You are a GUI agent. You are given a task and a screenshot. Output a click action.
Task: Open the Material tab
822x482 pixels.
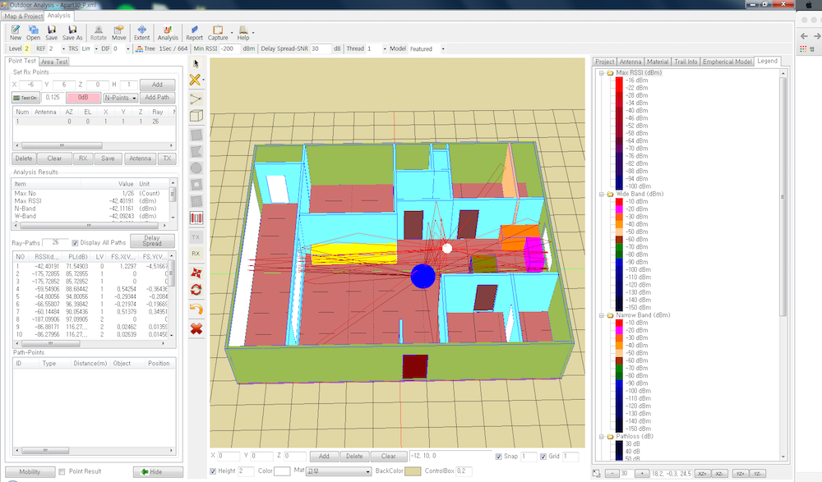(x=658, y=62)
